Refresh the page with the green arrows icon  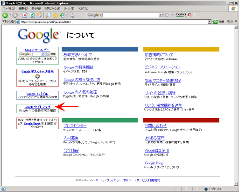click(32, 15)
